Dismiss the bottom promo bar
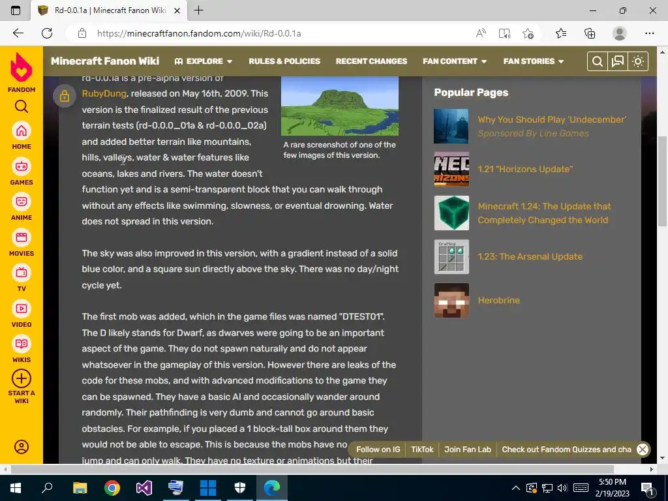 643,449
